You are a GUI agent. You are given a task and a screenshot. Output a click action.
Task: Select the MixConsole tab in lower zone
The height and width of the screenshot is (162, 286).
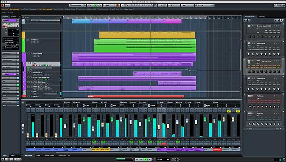click(x=29, y=156)
